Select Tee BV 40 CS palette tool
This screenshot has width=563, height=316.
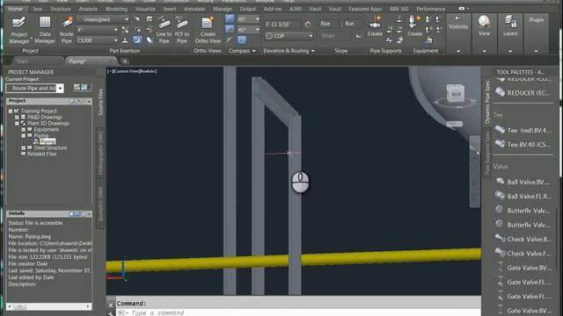[x=523, y=145]
